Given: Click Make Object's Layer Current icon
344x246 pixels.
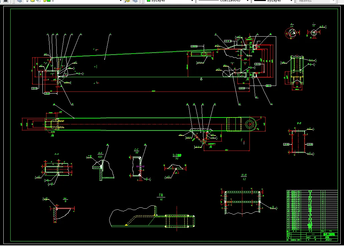Looking at the screenshot, I should pyautogui.click(x=127, y=1).
